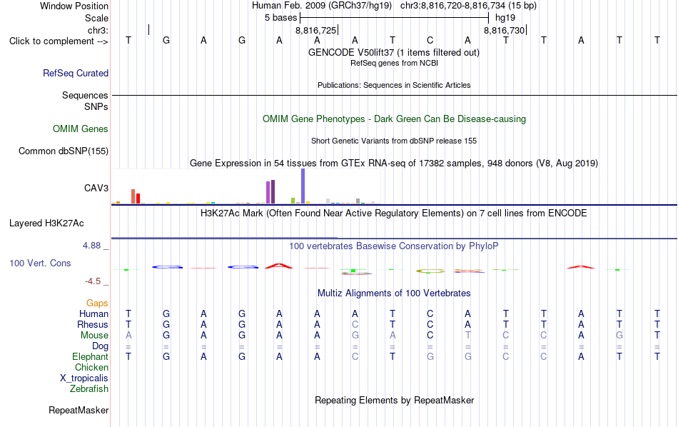Click the C base in the Human alignment row

point(430,313)
